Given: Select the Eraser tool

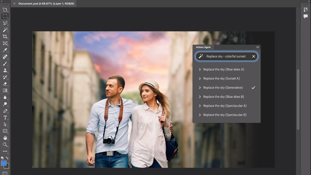Looking at the screenshot, I should point(5,84).
